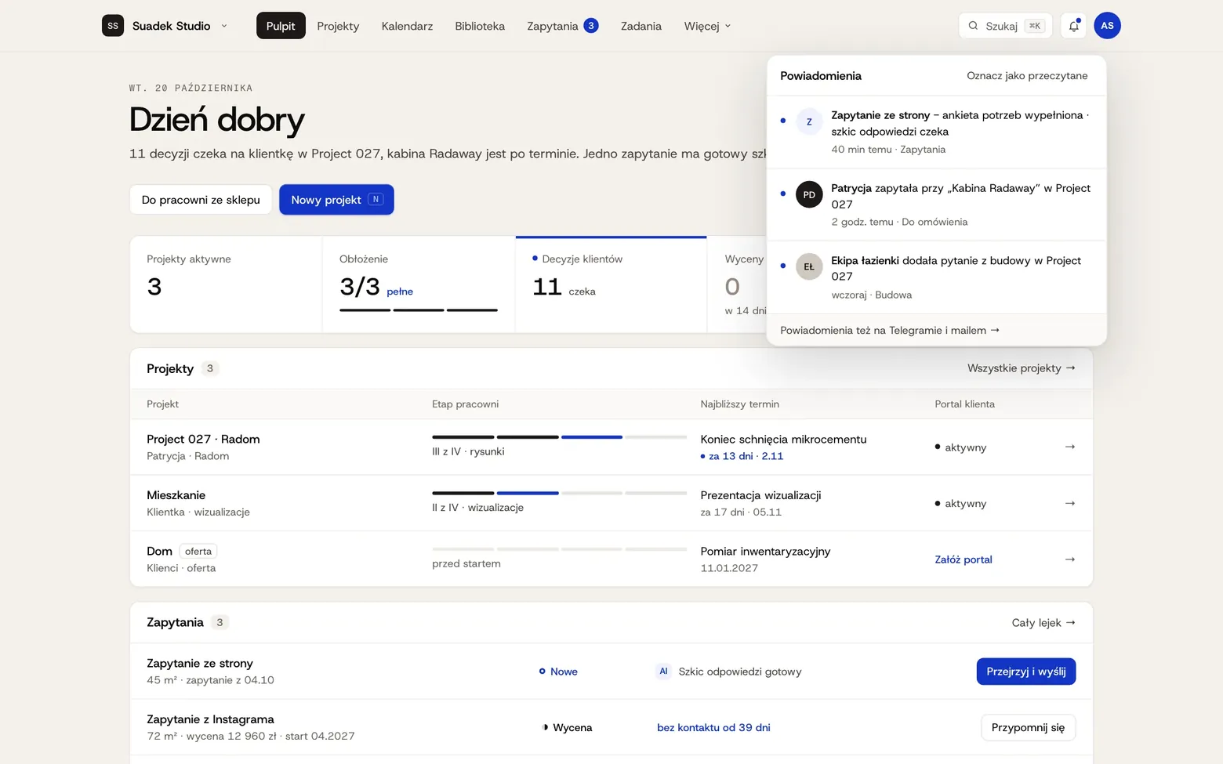Image resolution: width=1223 pixels, height=764 pixels.
Task: Open Biblioteka in the top navigation
Action: tap(480, 26)
